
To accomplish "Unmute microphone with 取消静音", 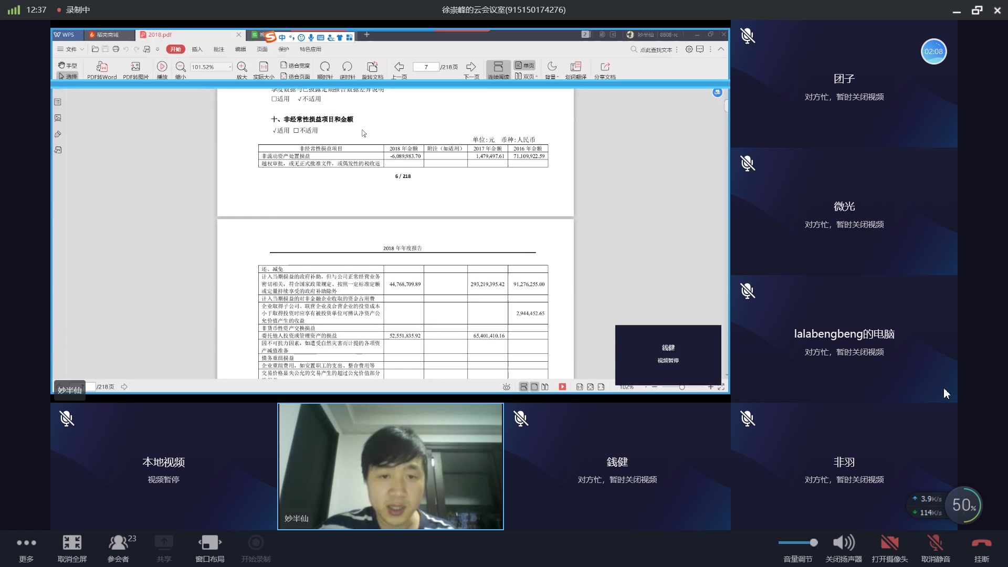I will coord(935,549).
